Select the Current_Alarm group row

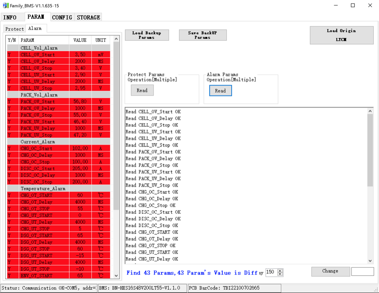[58, 142]
